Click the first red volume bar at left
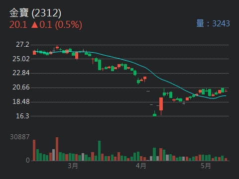The height and width of the screenshot is (179, 239). click(34, 150)
